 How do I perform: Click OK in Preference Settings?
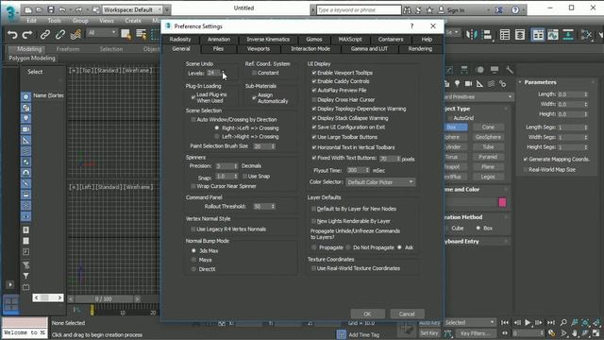367,314
